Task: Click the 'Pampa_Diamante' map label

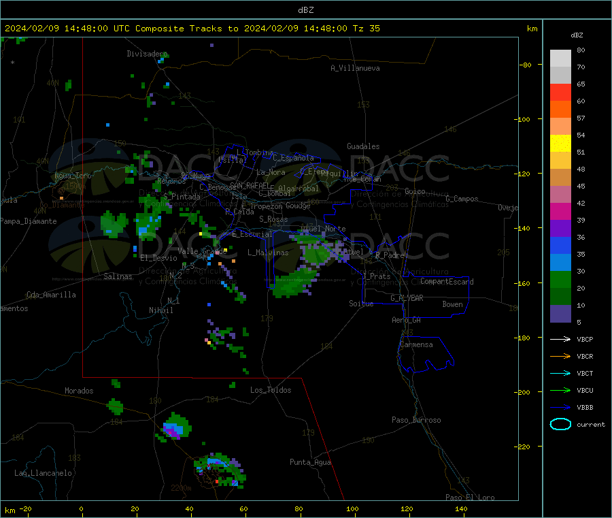Action: point(29,221)
